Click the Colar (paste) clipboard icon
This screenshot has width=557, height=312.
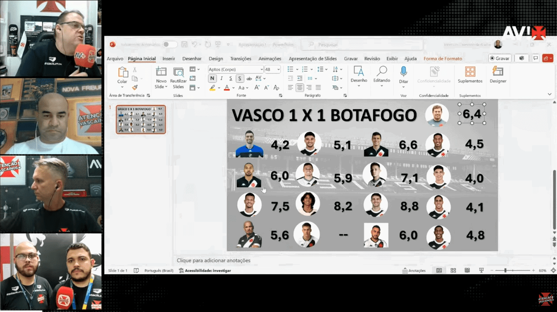123,72
